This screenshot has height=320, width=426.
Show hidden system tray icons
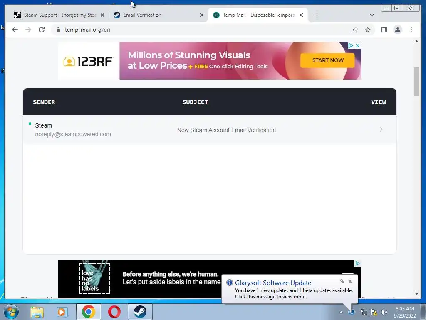click(341, 312)
